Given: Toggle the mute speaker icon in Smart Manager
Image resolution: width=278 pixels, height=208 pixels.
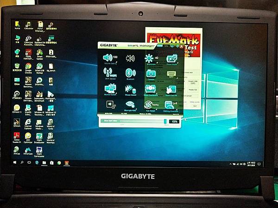Looking at the screenshot, I should (x=130, y=58).
